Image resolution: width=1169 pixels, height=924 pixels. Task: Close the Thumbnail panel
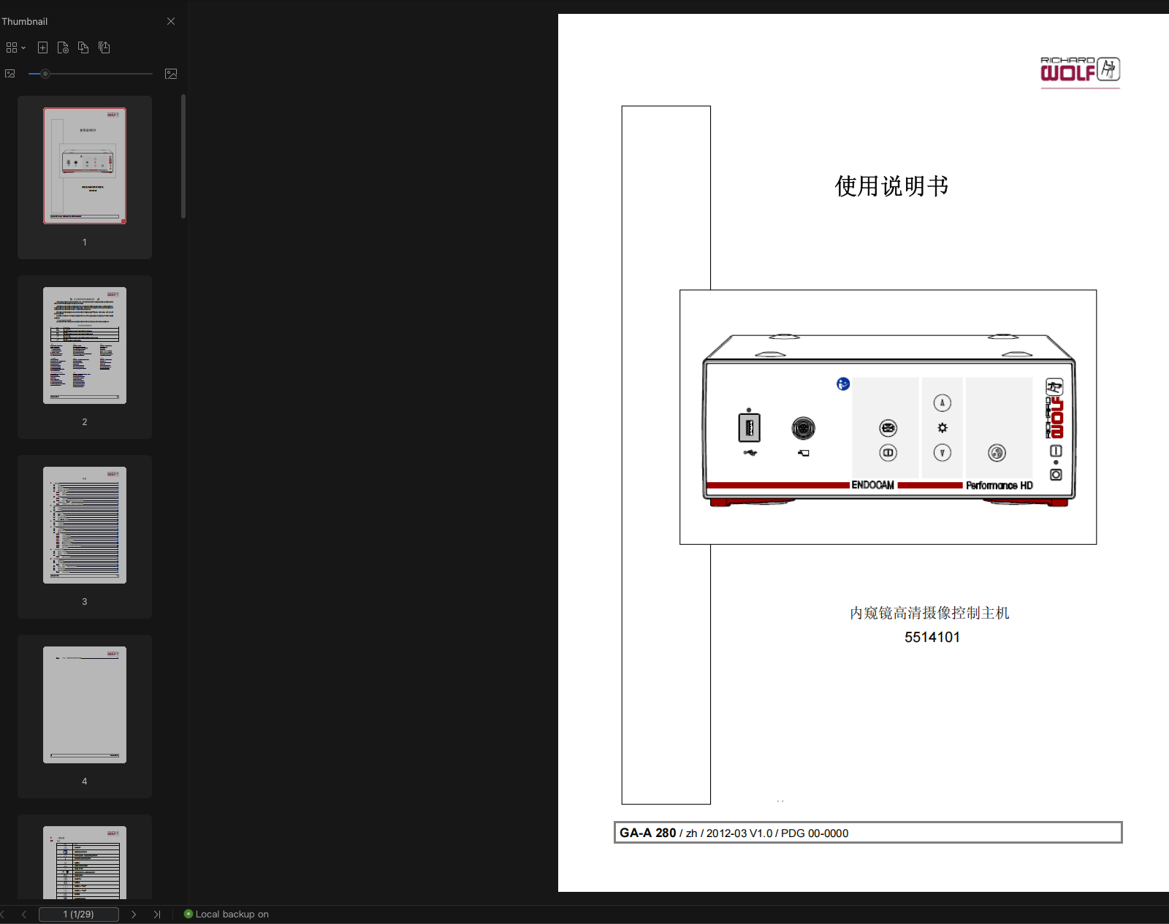pyautogui.click(x=170, y=20)
